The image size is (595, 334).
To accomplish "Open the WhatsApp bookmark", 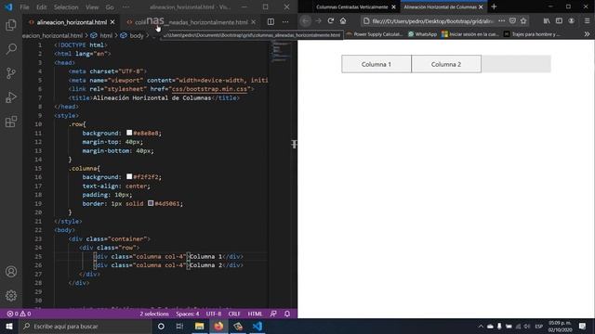I will click(422, 34).
